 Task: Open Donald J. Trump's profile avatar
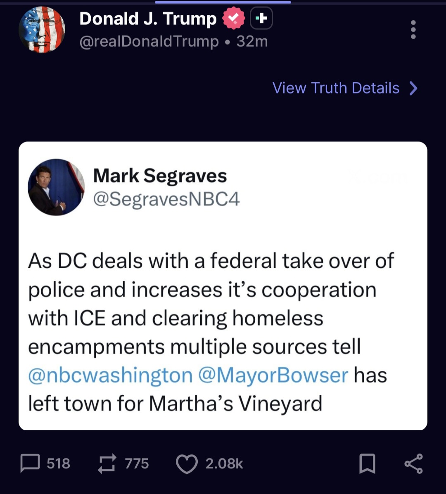point(42,30)
